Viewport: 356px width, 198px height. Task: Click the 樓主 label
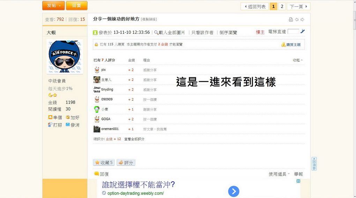coord(260,32)
